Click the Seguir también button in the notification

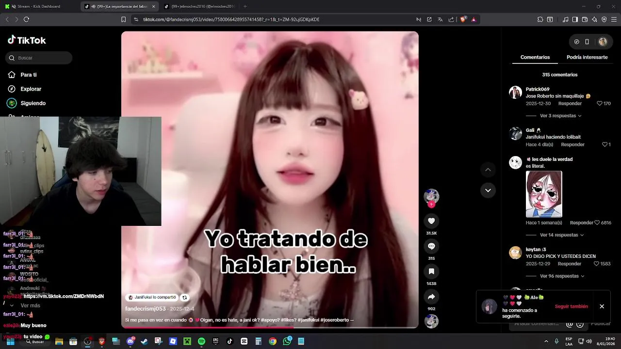pyautogui.click(x=571, y=306)
